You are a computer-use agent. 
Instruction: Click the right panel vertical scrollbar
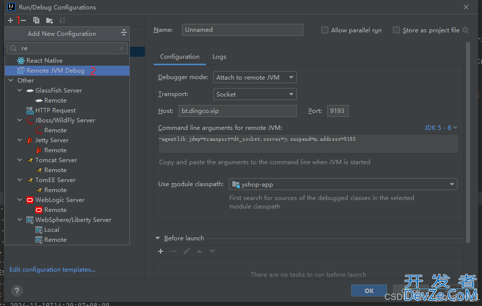468,142
